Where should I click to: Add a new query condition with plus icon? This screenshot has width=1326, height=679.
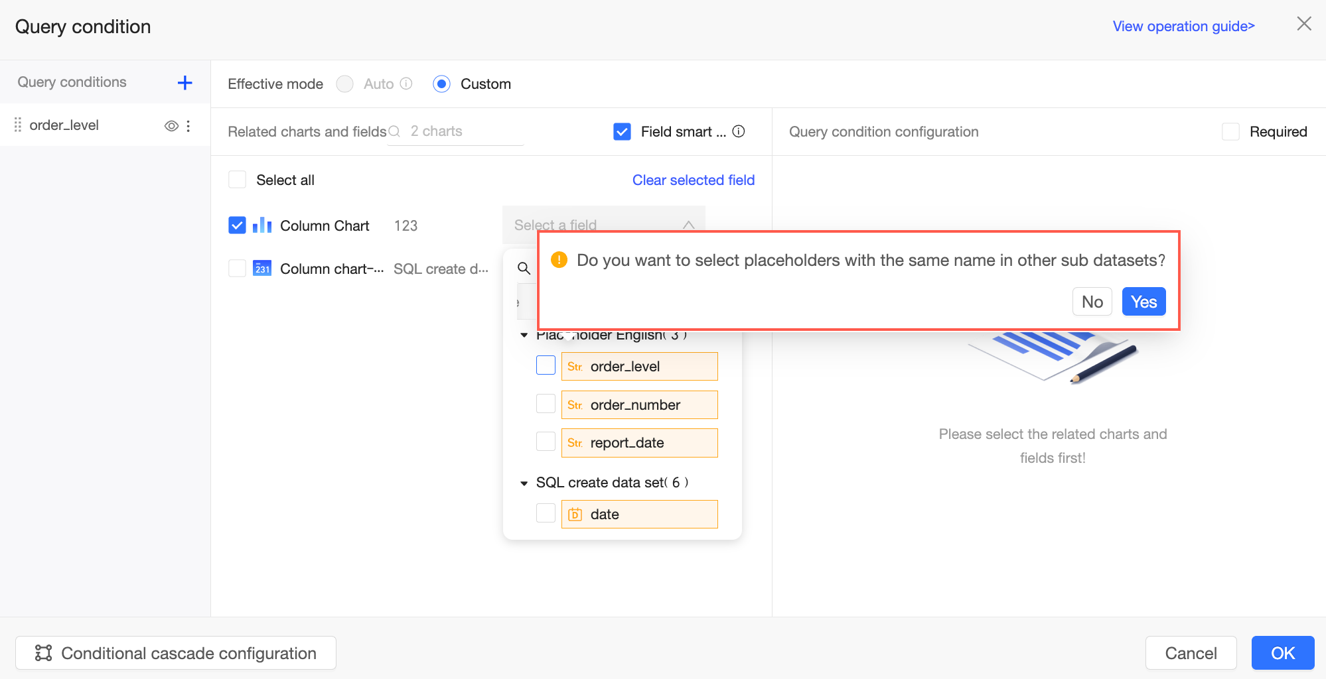(x=184, y=83)
